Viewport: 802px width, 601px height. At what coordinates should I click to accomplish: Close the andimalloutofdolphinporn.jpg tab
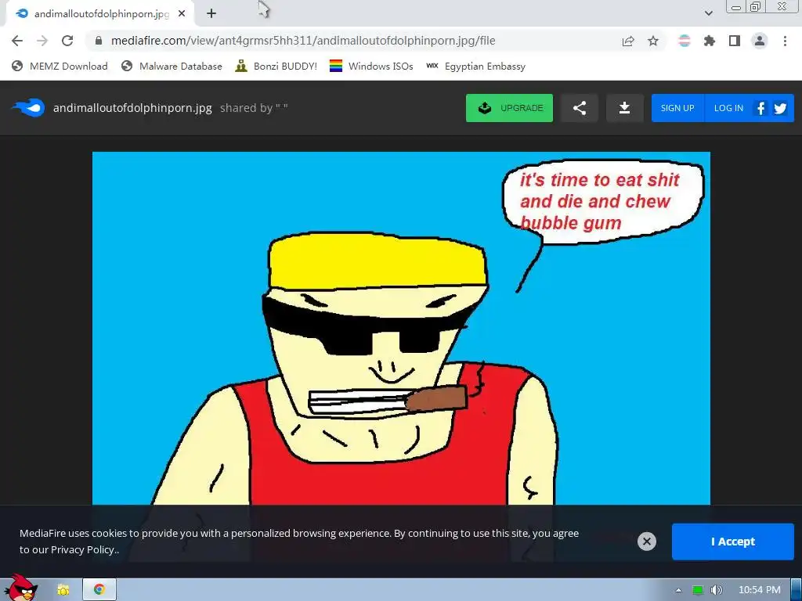[182, 13]
